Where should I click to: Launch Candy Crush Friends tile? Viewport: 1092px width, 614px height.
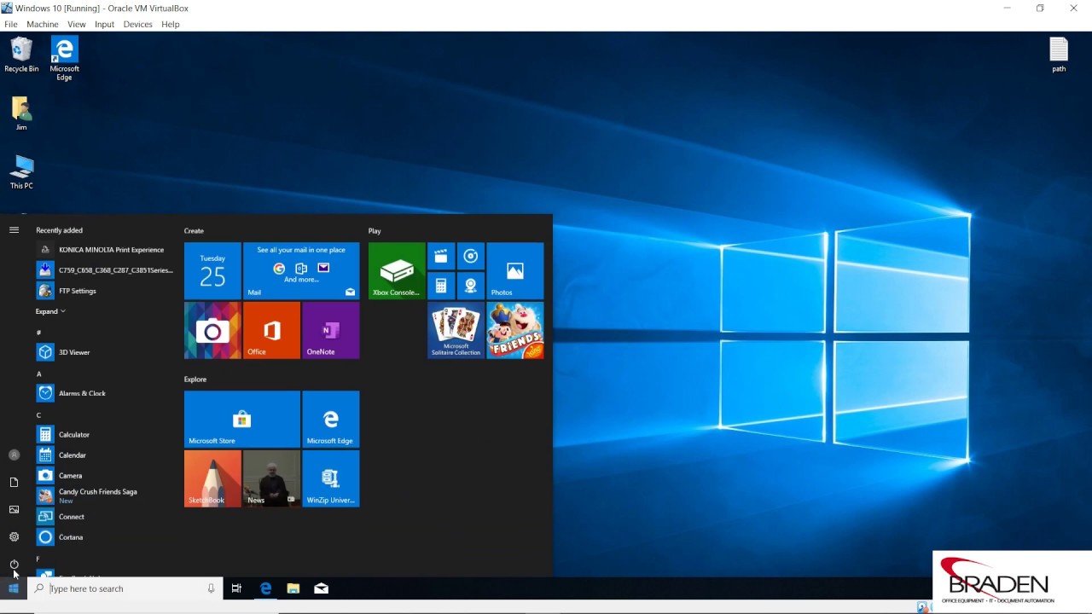pos(515,330)
